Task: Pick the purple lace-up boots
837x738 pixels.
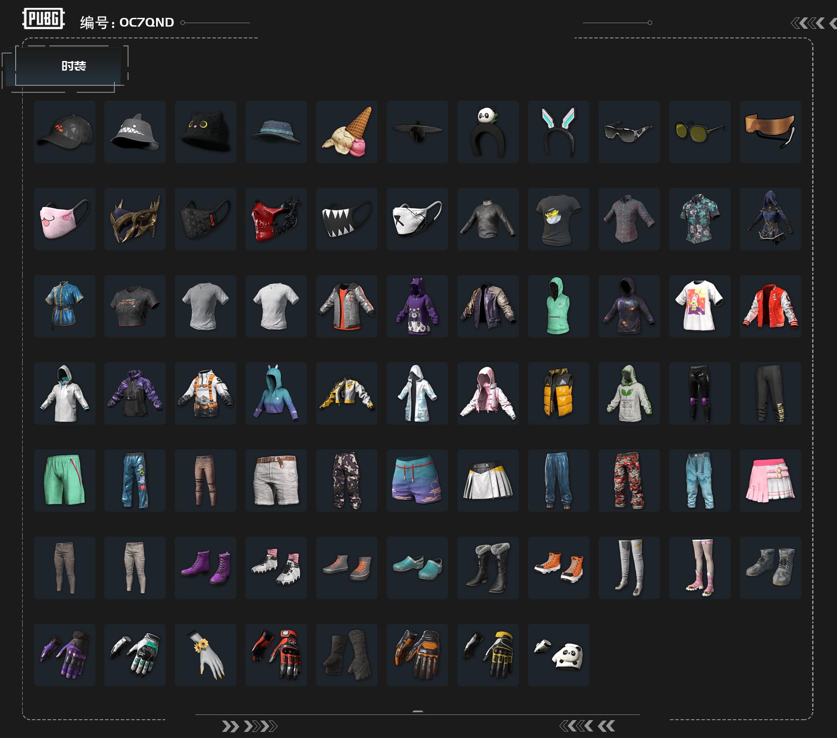Action: click(x=205, y=568)
